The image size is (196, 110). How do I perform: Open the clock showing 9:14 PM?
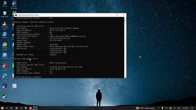[x=185, y=108]
